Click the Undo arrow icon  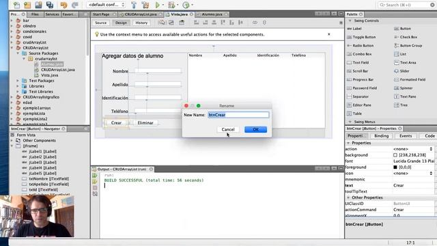(64, 5)
